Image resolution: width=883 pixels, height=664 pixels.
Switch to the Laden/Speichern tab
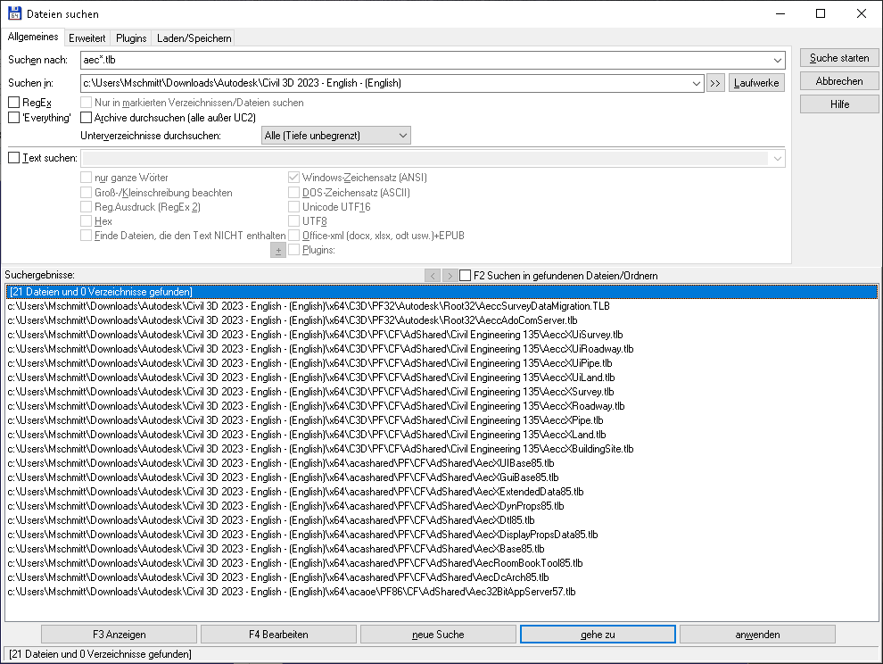[193, 38]
